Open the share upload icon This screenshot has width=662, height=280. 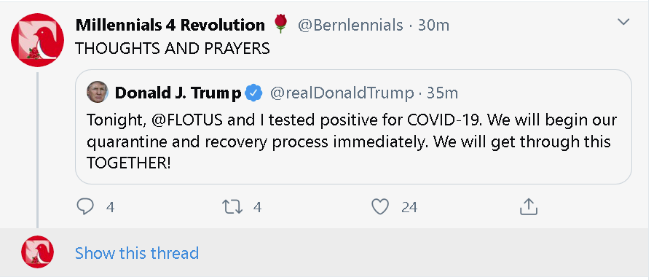(x=528, y=206)
